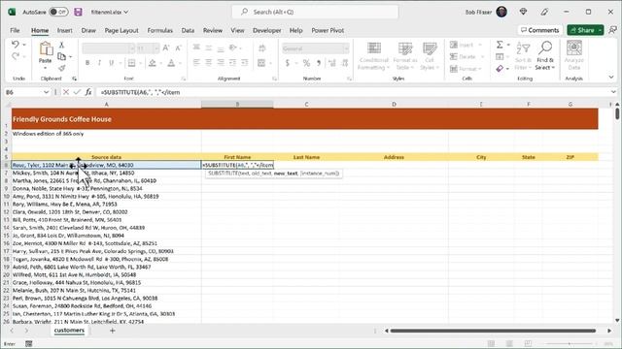Click the Comma Style icon
The image size is (622, 349).
pos(319,62)
